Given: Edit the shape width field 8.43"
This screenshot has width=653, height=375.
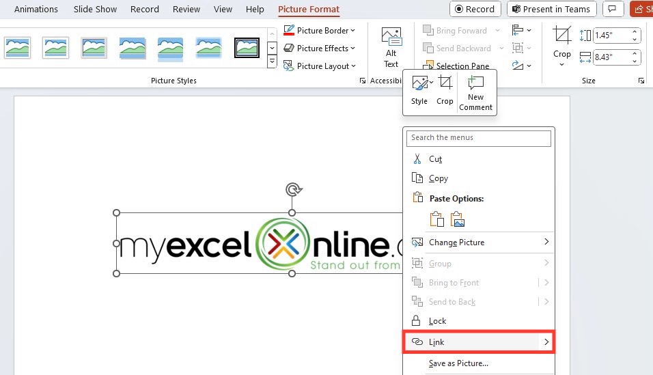Looking at the screenshot, I should pos(612,57).
